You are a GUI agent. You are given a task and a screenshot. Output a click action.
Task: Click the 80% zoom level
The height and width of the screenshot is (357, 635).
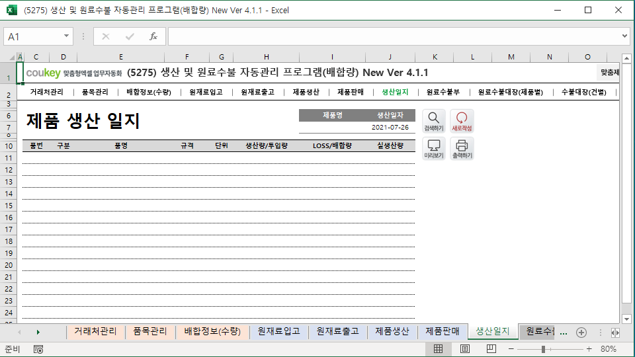[x=609, y=349]
